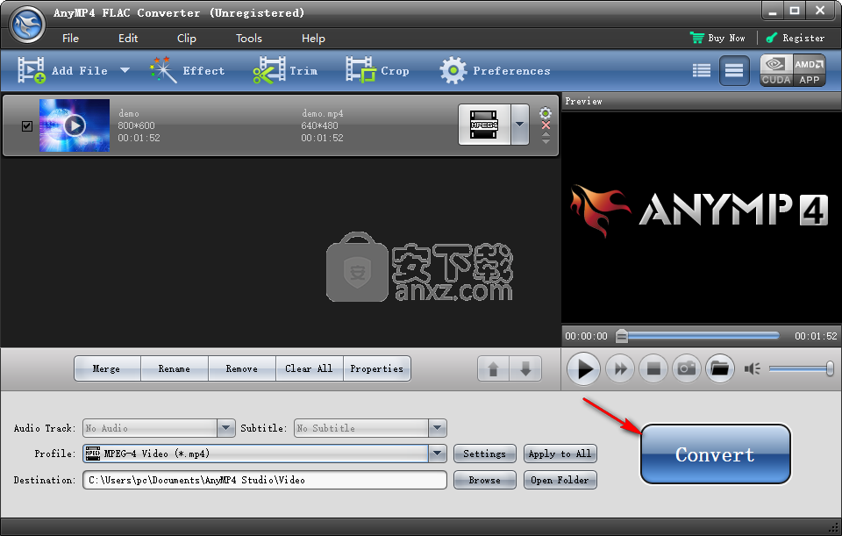Switch to compact list view

[734, 70]
